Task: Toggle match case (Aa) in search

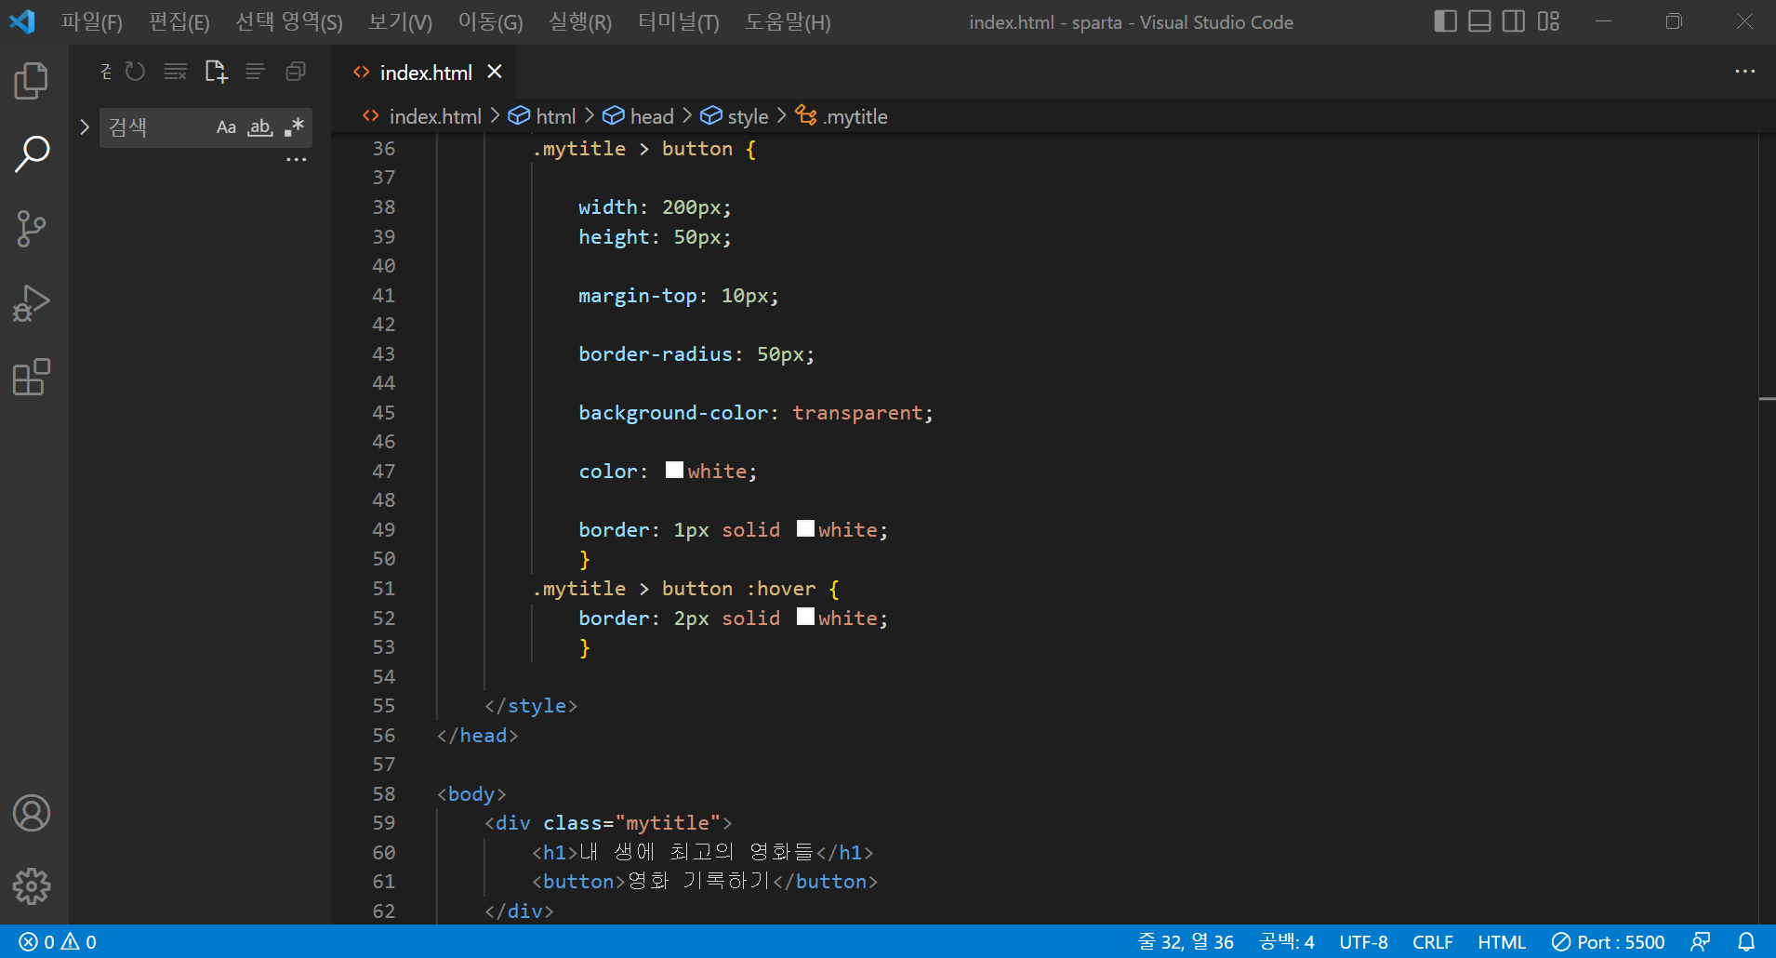Action: pos(226,127)
